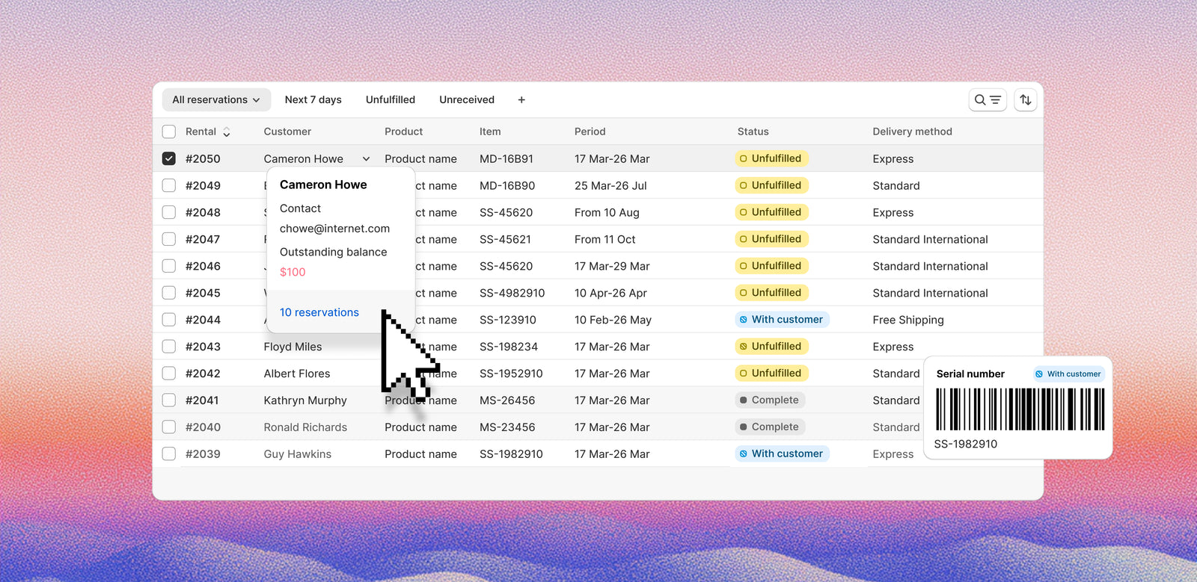Viewport: 1197px width, 582px height.
Task: Click the chowe@internet.com email address
Action: point(334,229)
